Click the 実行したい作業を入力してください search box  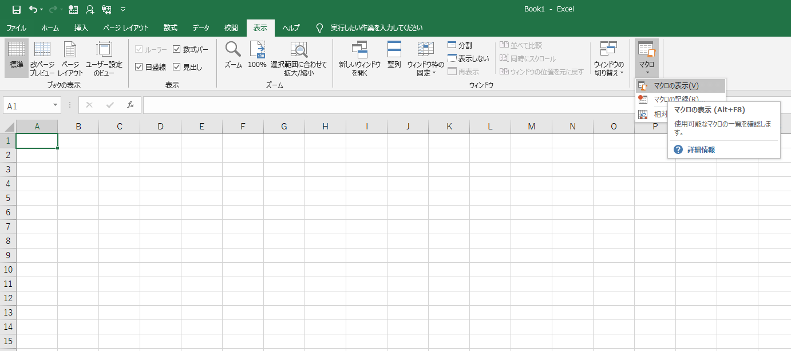click(x=377, y=27)
